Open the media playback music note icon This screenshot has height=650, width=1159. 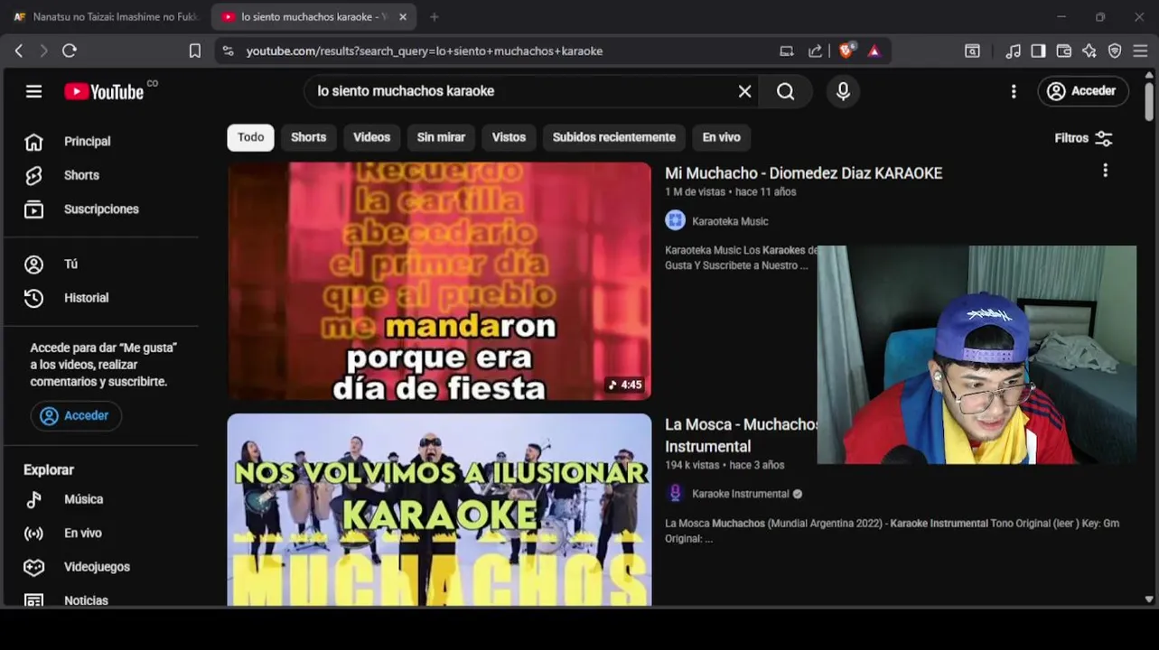tap(1014, 51)
